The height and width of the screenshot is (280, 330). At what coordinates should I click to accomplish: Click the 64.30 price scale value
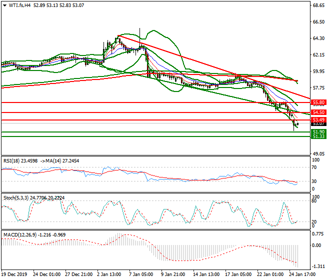click(318, 38)
